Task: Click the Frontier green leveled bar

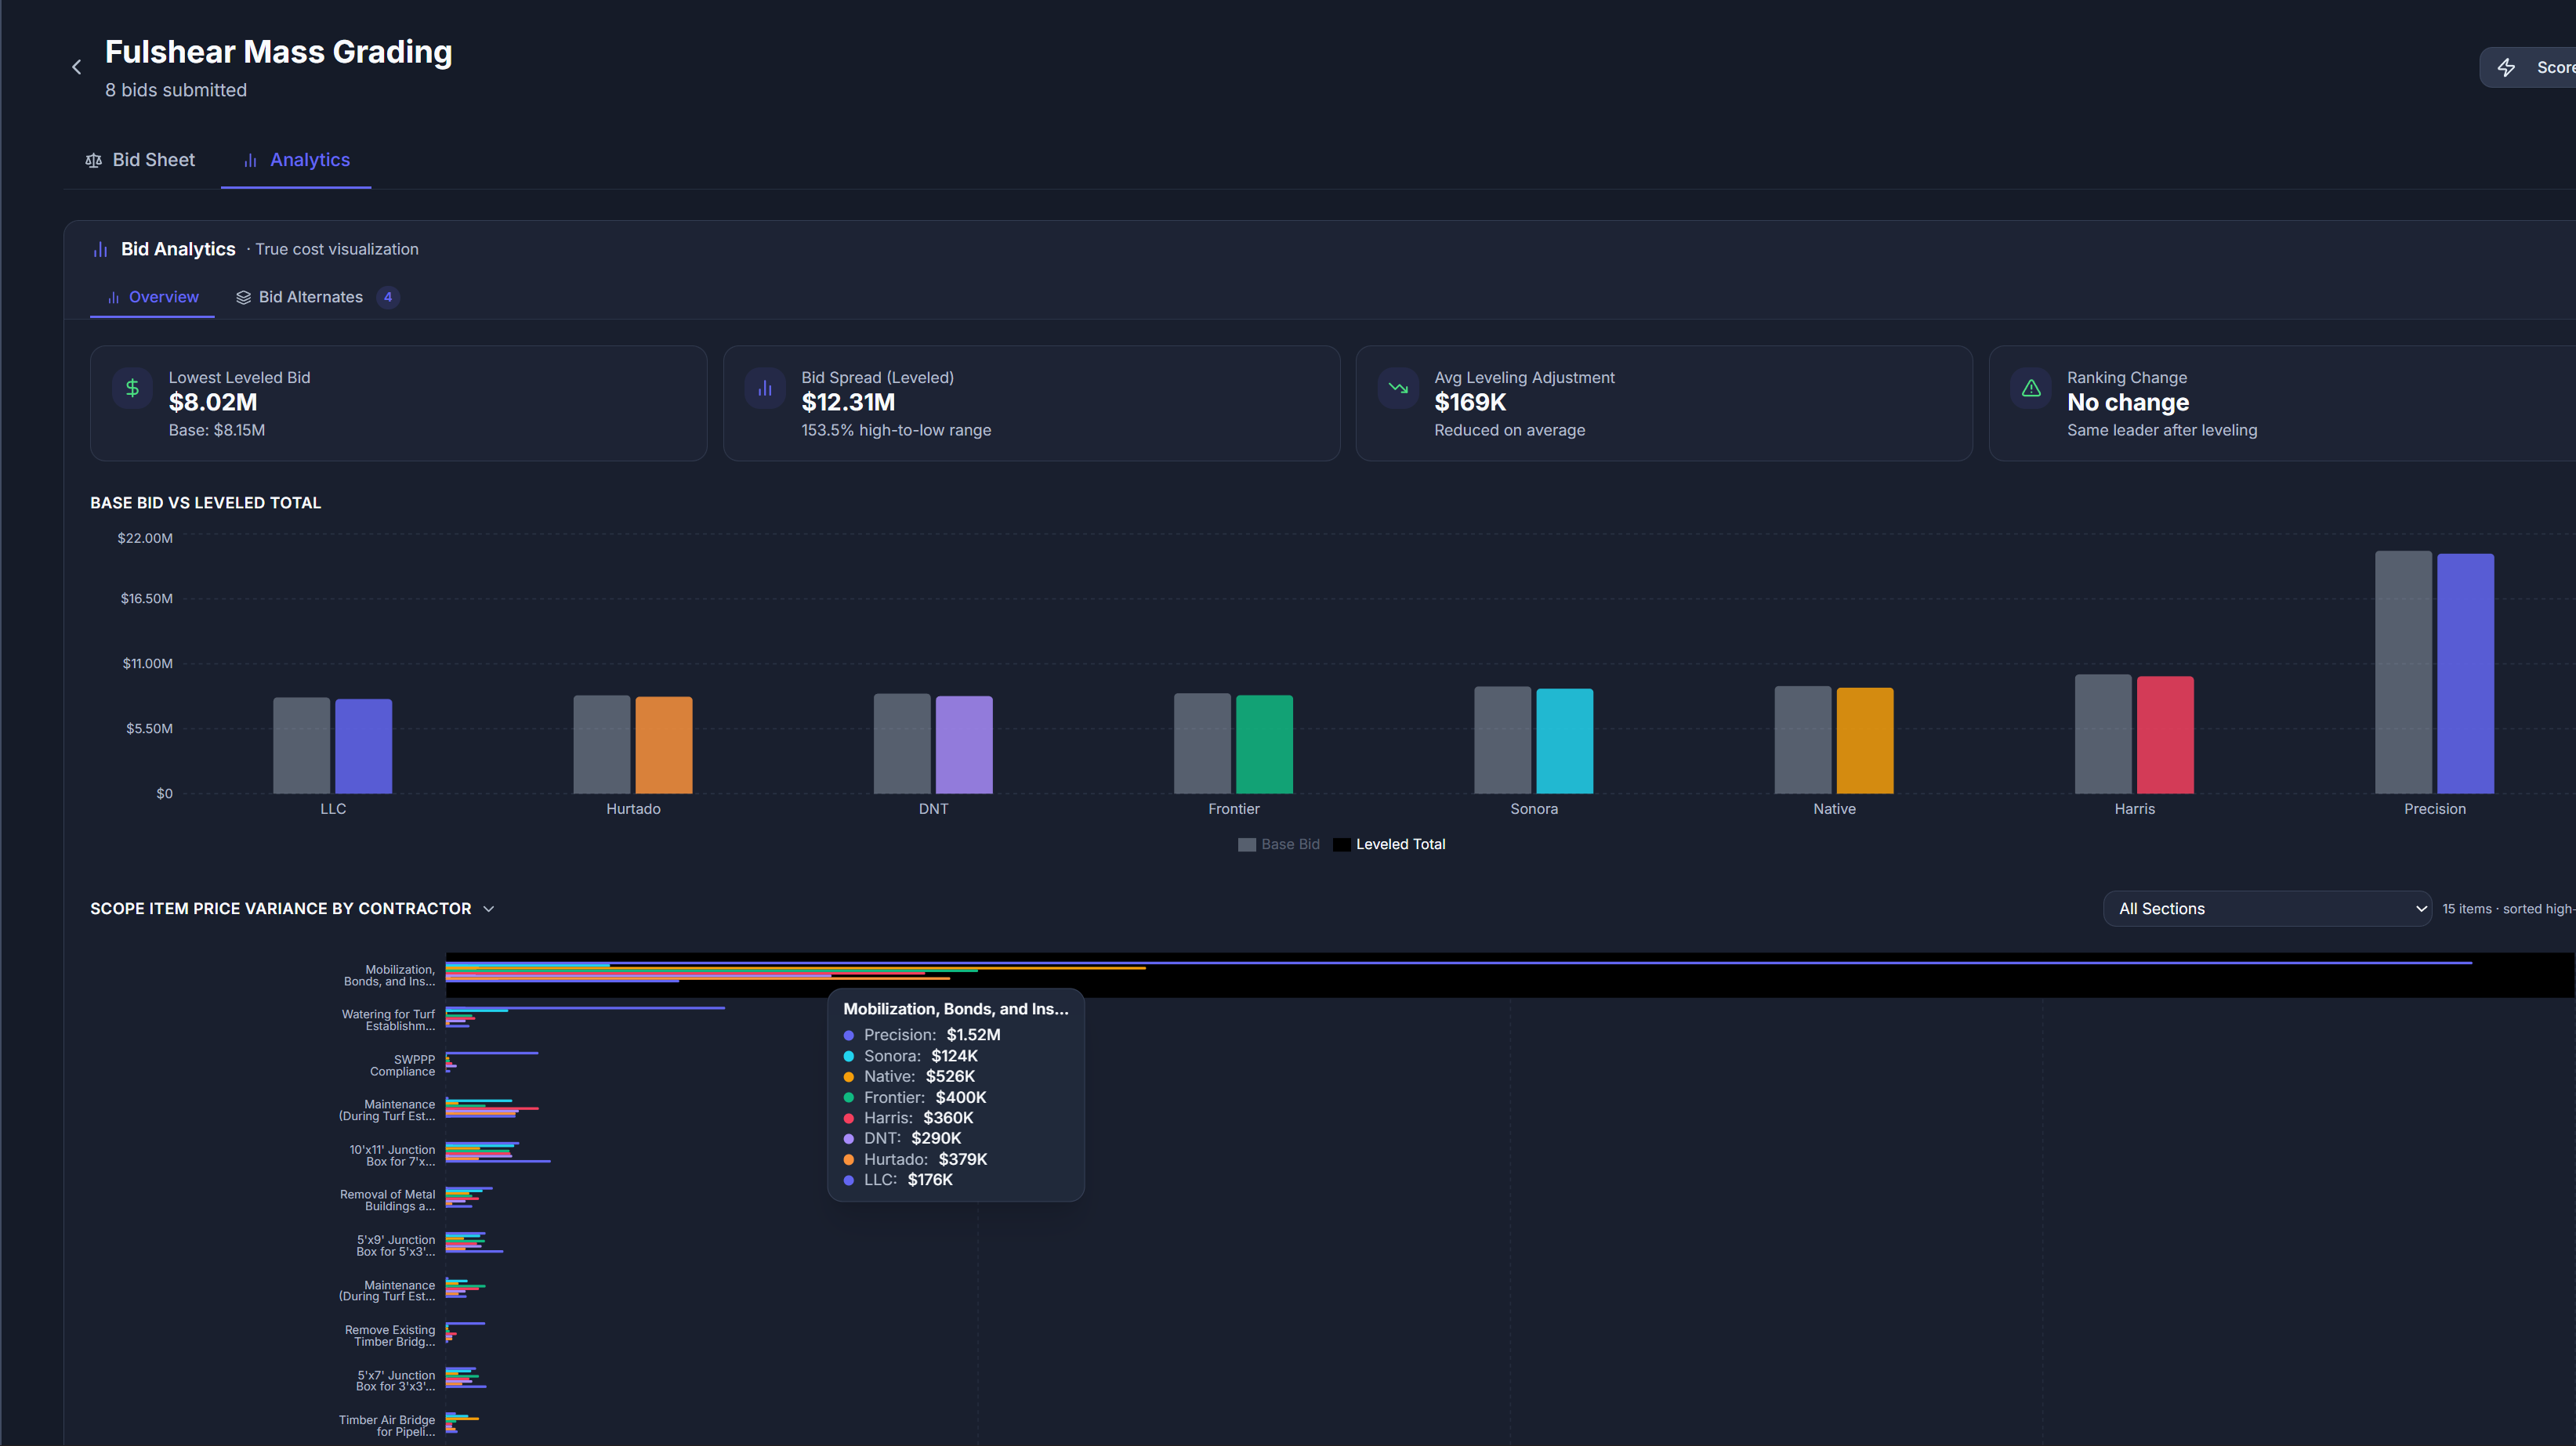Action: (1264, 744)
